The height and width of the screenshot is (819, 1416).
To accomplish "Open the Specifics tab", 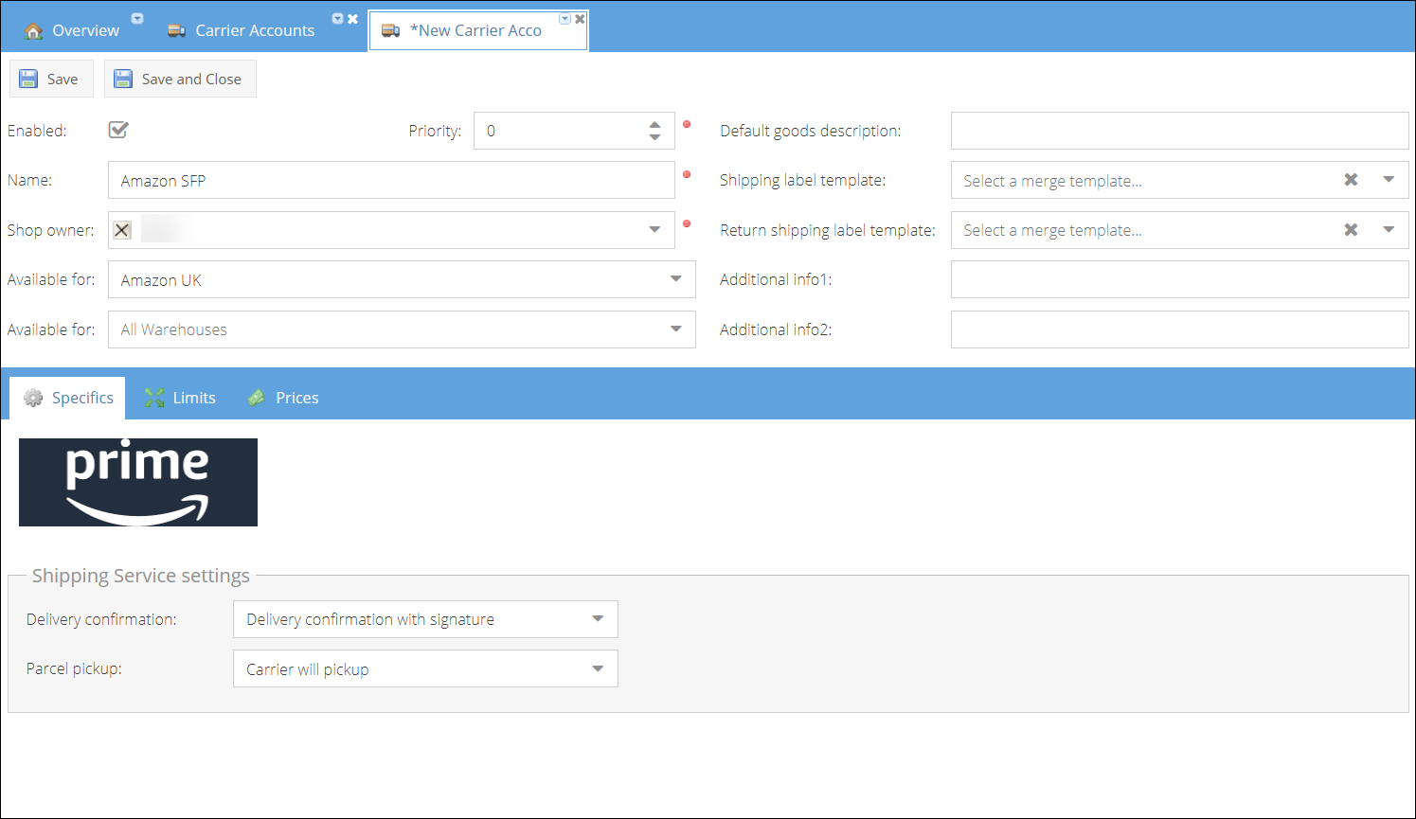I will (67, 398).
